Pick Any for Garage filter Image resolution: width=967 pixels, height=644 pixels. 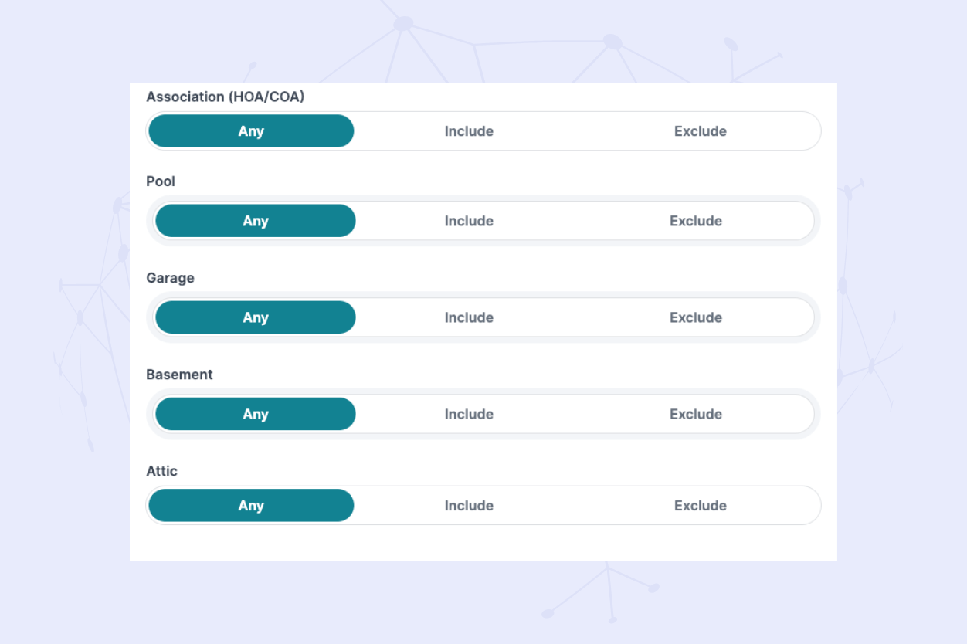click(x=255, y=317)
